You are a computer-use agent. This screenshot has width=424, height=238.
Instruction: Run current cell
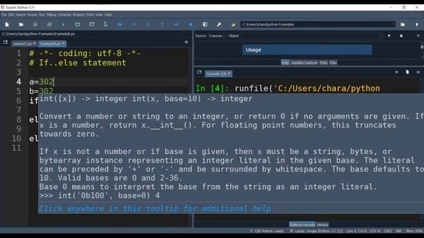pyautogui.click(x=78, y=24)
